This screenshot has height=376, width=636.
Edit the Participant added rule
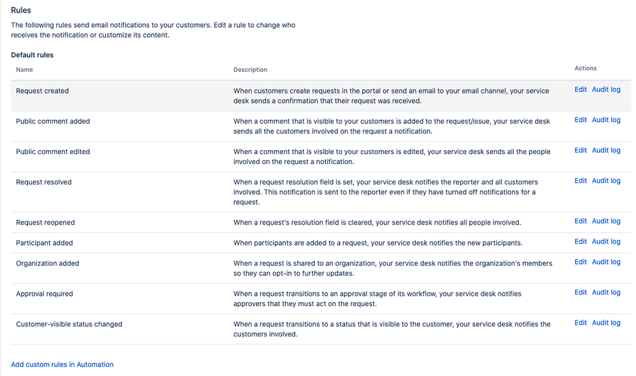581,242
